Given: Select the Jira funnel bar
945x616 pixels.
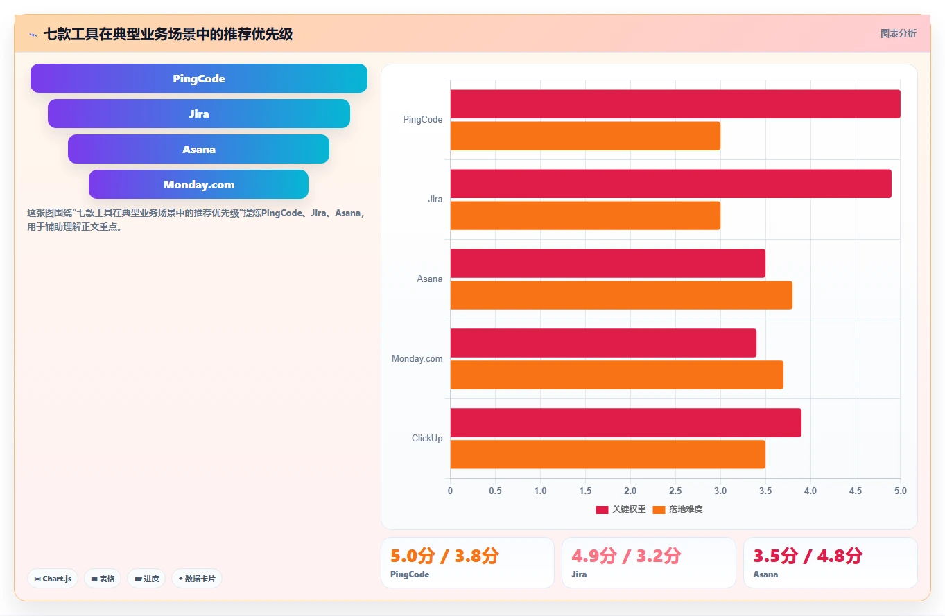Looking at the screenshot, I should click(x=199, y=114).
